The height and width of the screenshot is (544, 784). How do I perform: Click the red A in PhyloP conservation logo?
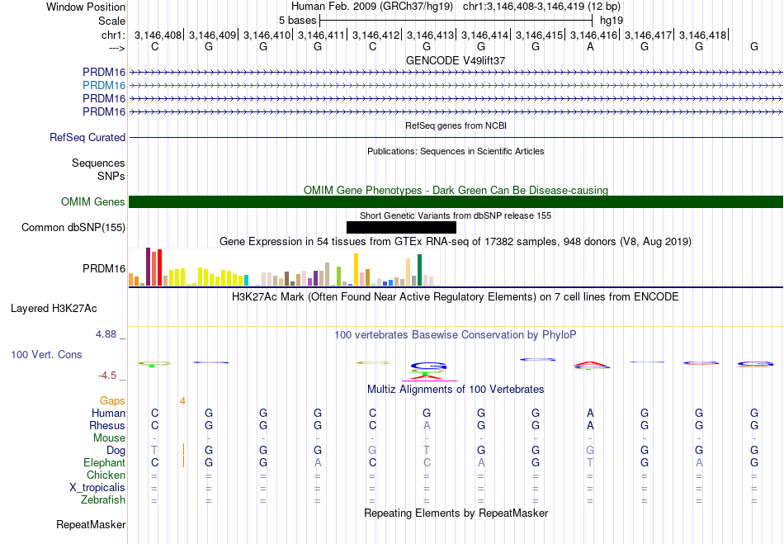[x=590, y=363]
